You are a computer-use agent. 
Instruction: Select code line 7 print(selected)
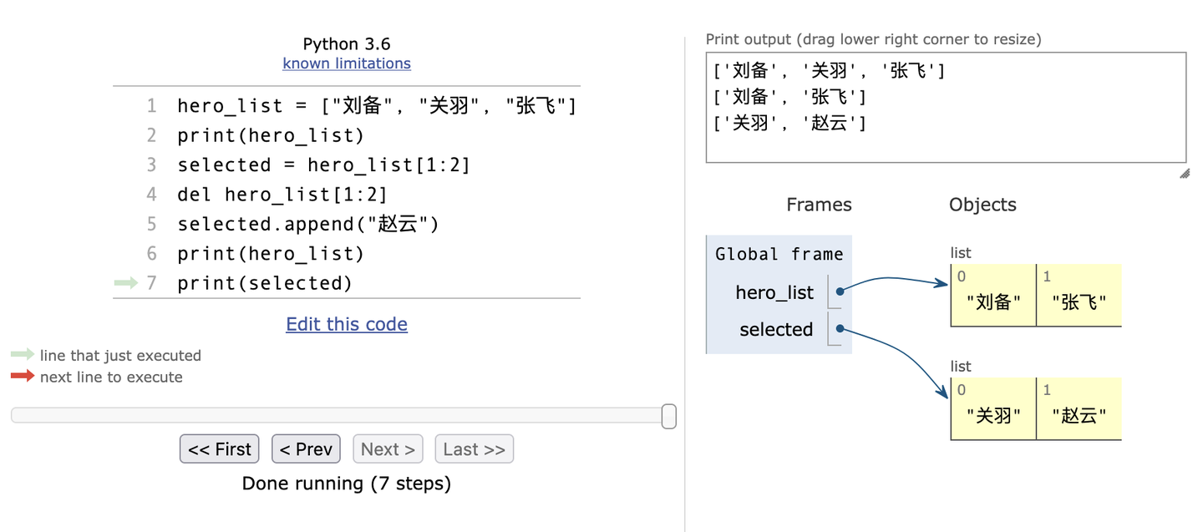(x=265, y=283)
